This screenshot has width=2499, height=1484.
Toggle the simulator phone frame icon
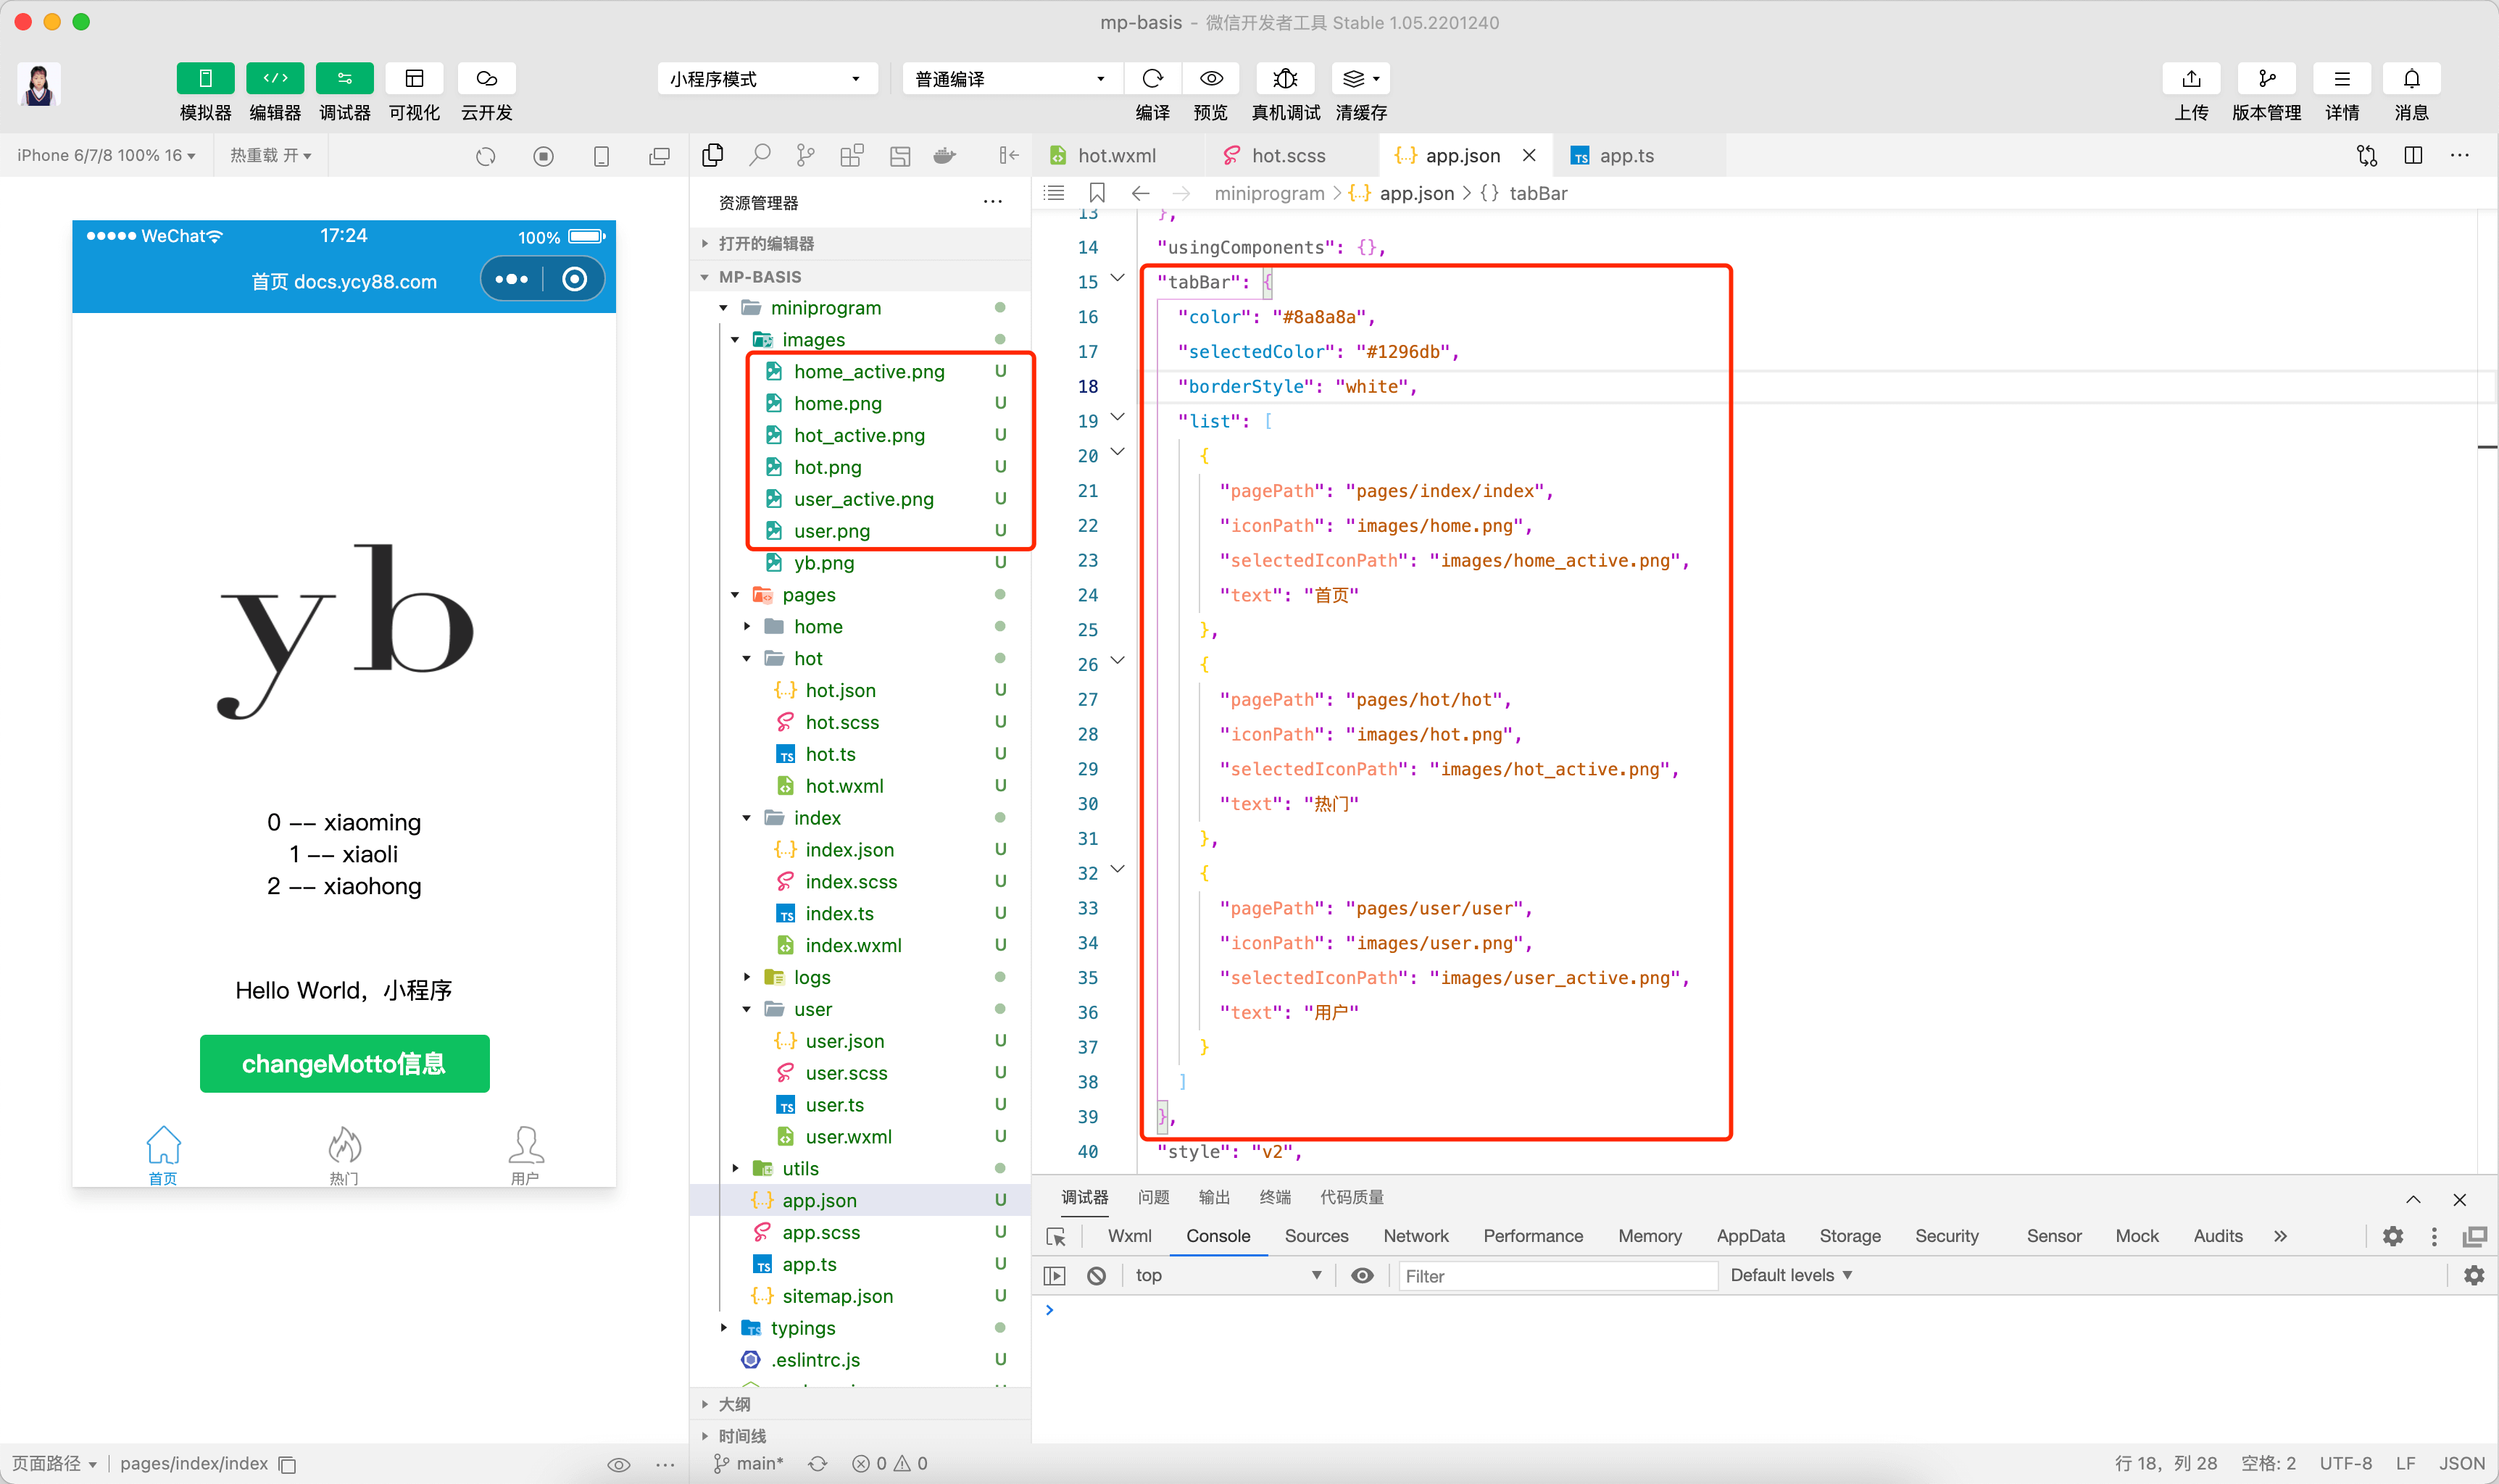601,156
